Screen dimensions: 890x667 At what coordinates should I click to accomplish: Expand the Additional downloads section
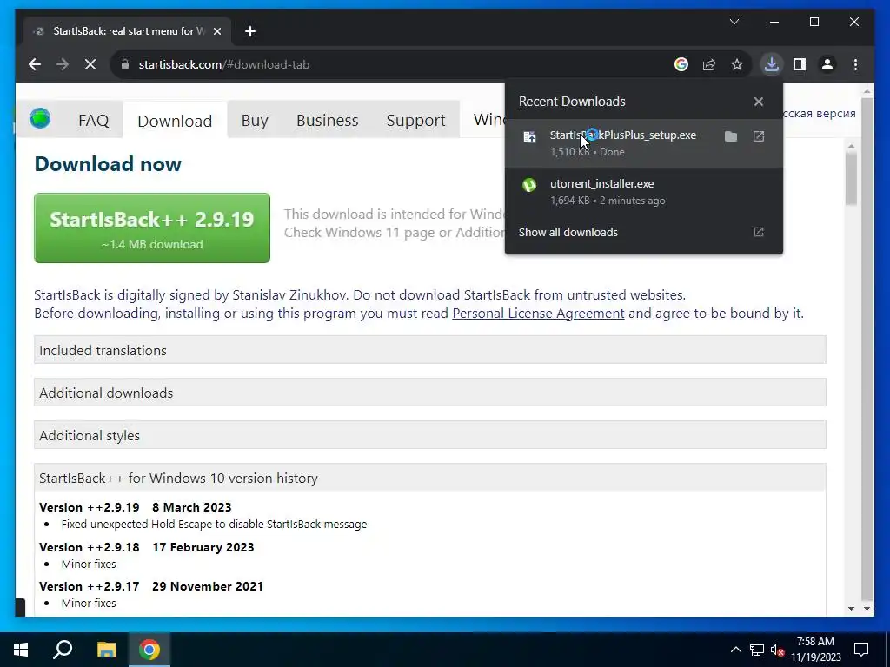click(430, 393)
